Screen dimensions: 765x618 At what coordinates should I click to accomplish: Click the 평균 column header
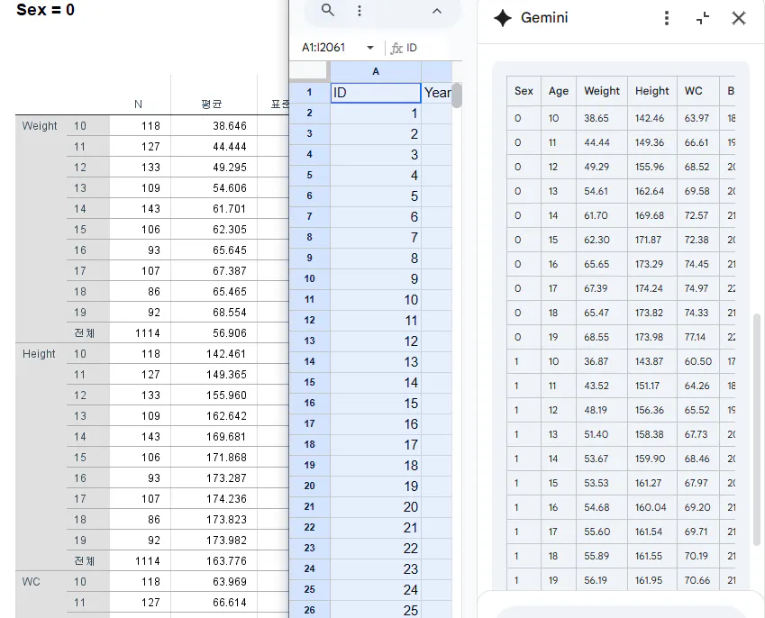point(211,105)
